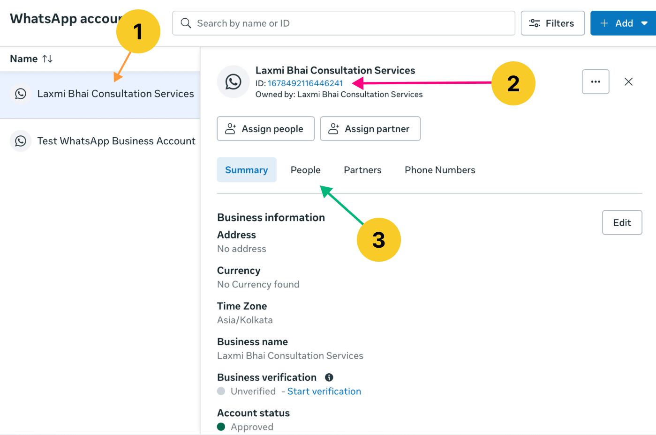
Task: Click the Name column header
Action: [x=24, y=59]
